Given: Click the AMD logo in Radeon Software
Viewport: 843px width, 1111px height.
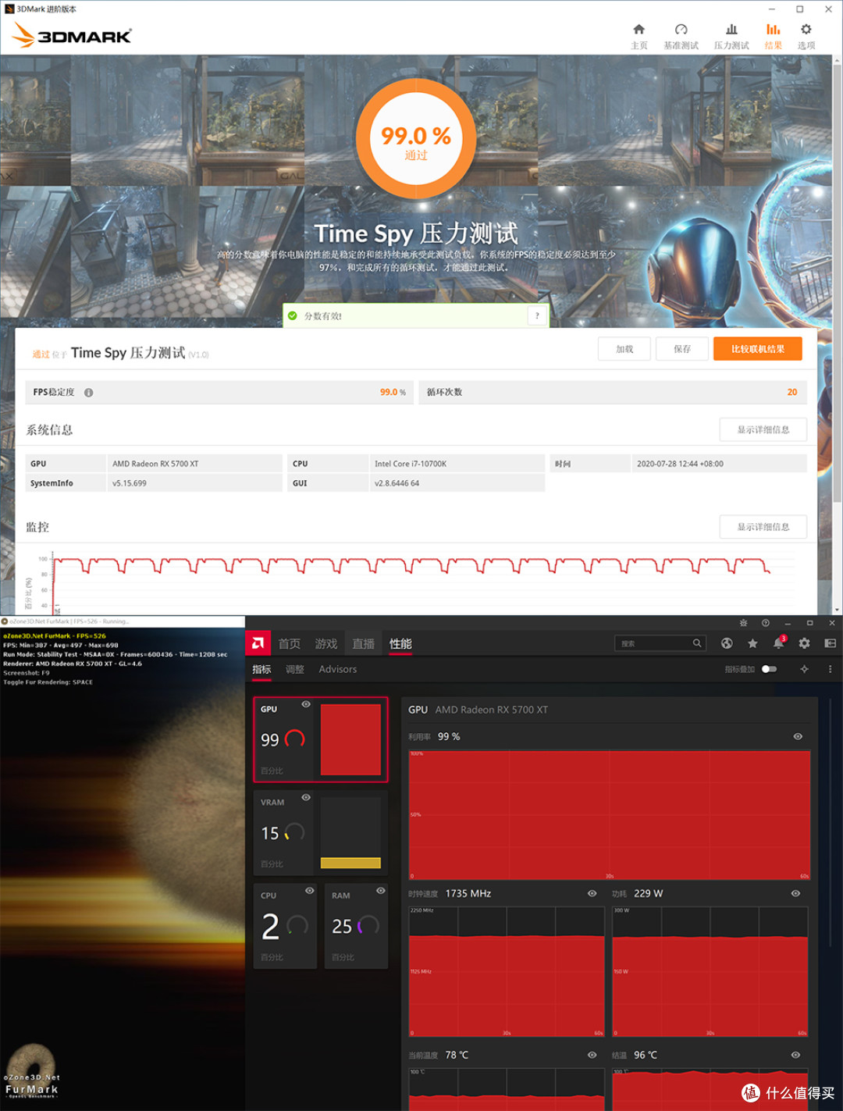Looking at the screenshot, I should [x=258, y=643].
